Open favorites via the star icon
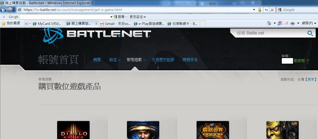The image size is (318, 139). (x=3, y=23)
